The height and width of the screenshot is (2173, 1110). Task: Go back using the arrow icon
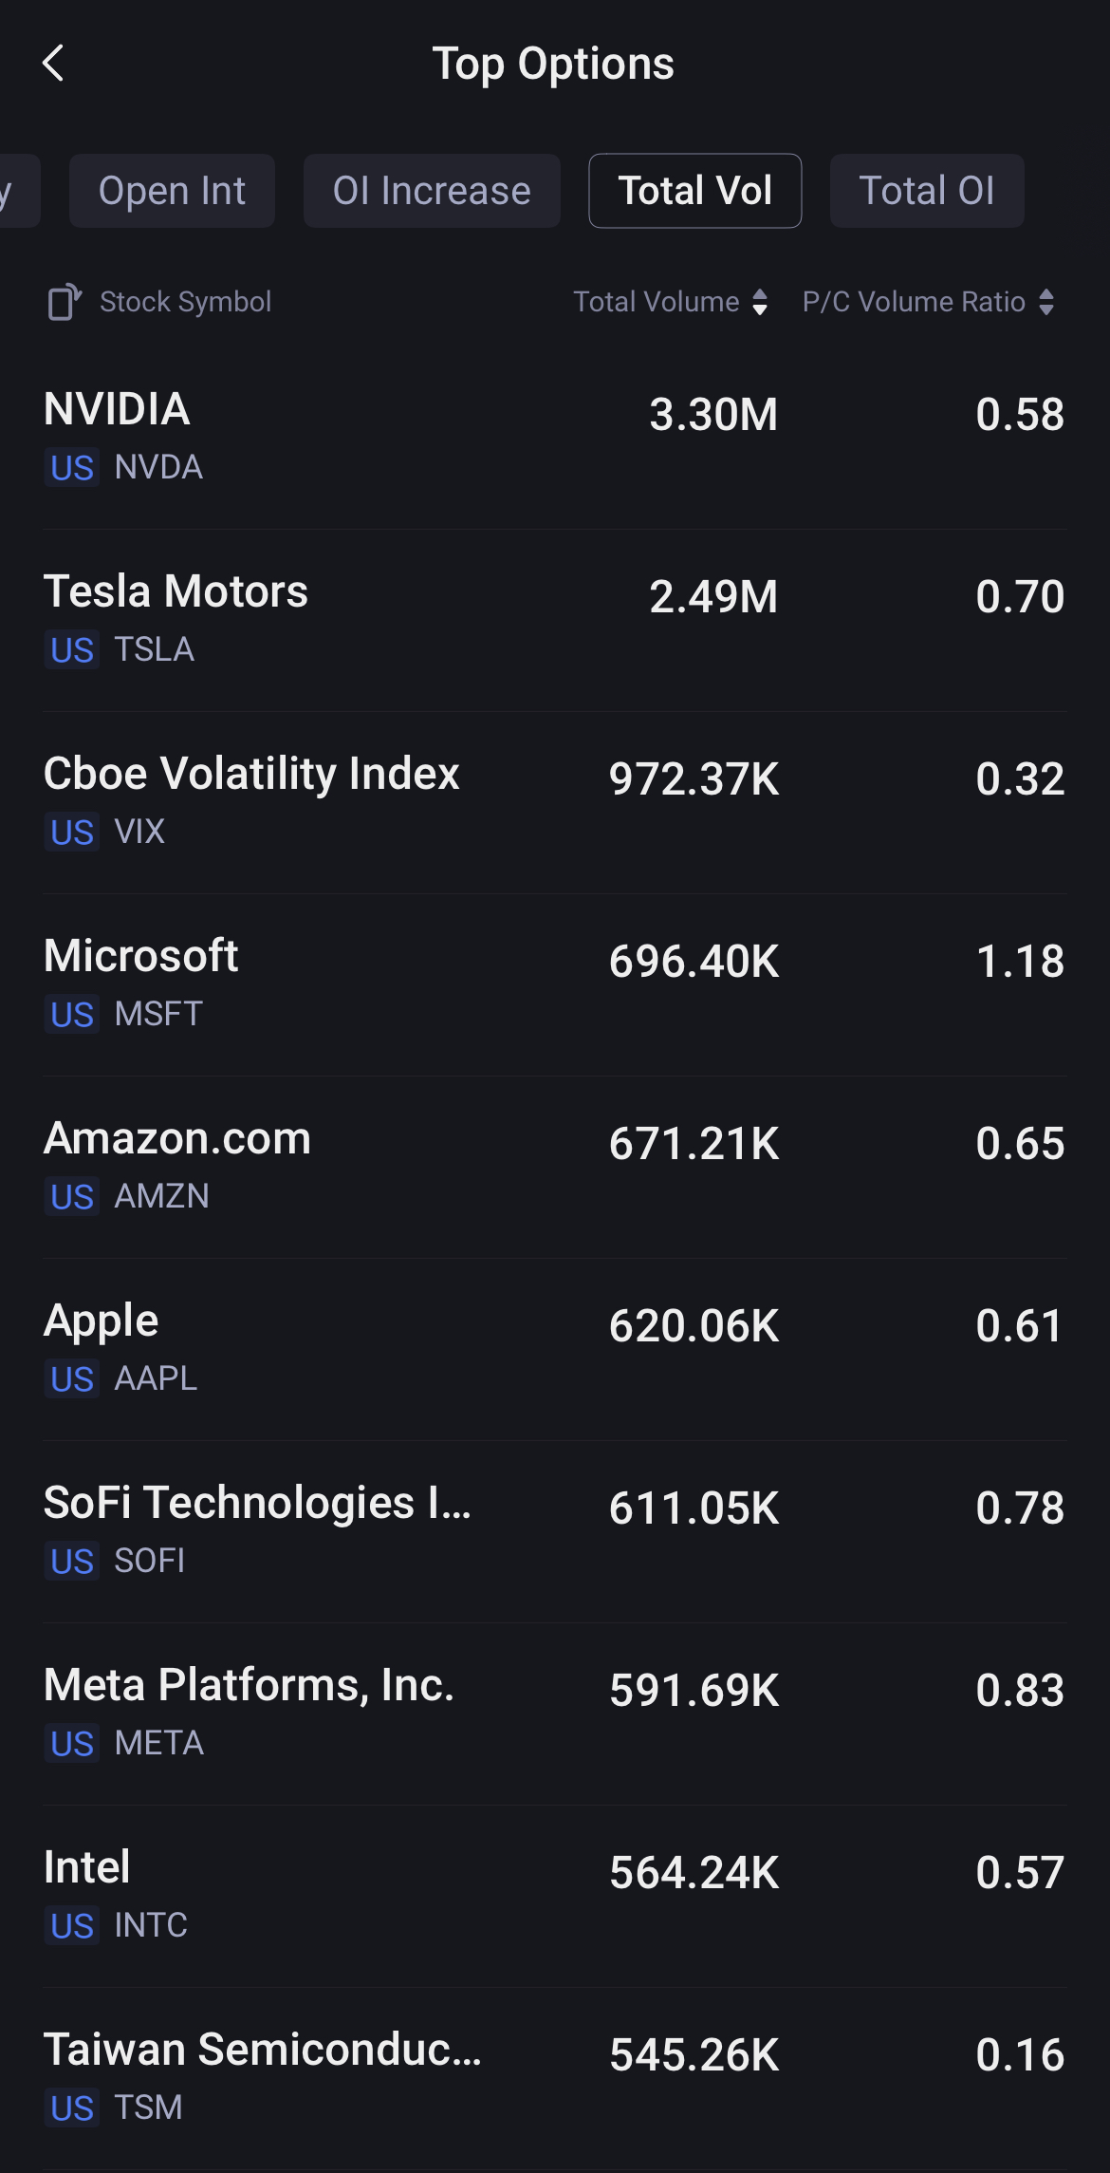(54, 64)
